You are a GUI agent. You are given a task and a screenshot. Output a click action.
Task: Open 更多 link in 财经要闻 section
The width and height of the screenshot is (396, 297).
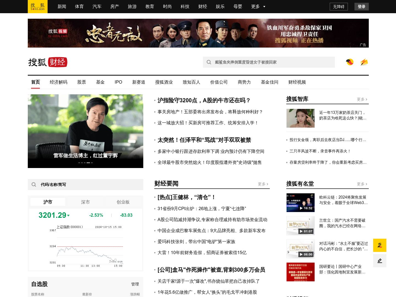click(263, 184)
